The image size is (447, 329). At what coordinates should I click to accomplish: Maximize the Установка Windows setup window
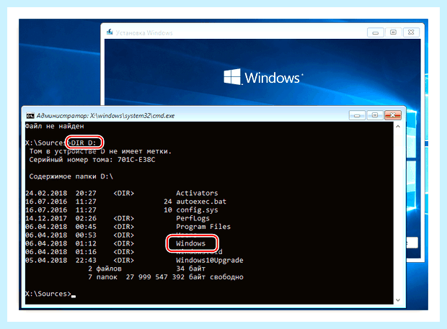393,32
